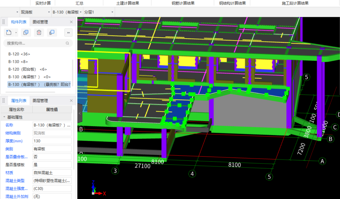This screenshot has height=199, width=340.
Task: Click the properties panel vertical scrollbar
Action: (74, 139)
